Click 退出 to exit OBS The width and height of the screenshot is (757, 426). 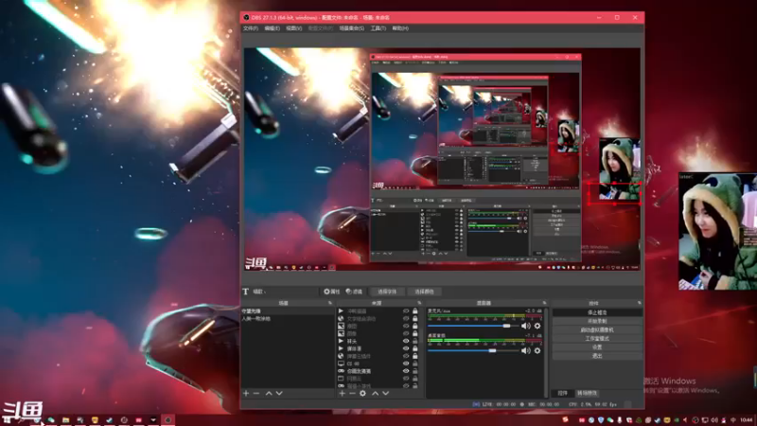597,356
